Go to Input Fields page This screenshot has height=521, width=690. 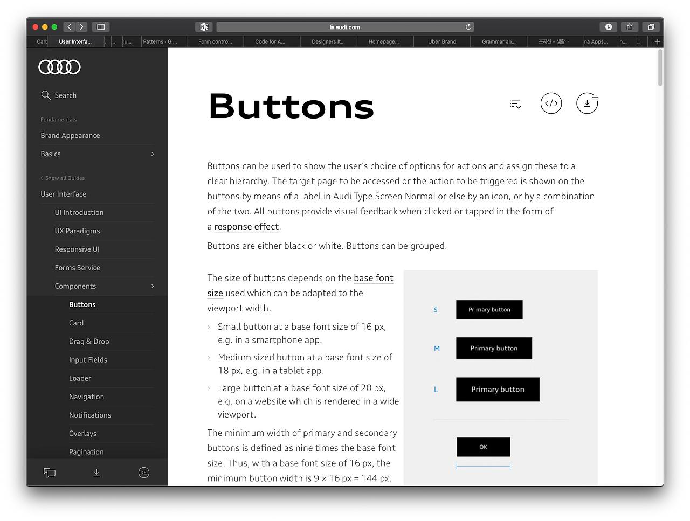point(88,360)
